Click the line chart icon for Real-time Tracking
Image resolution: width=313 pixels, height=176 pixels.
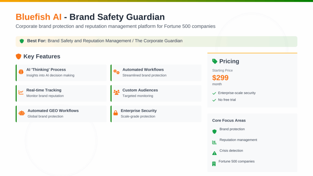tap(21, 92)
